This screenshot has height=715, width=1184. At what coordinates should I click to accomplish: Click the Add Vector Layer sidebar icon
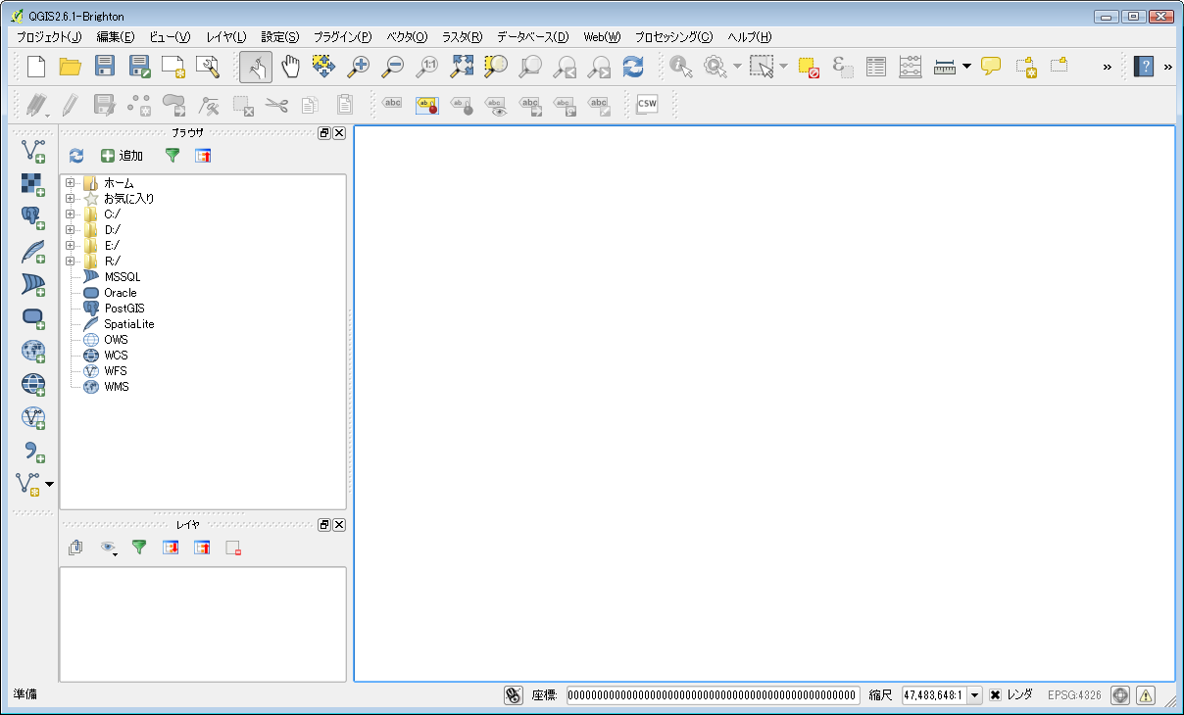(x=33, y=151)
